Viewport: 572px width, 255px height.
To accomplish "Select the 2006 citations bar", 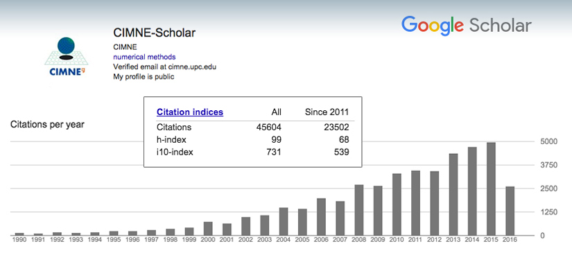I will (321, 217).
